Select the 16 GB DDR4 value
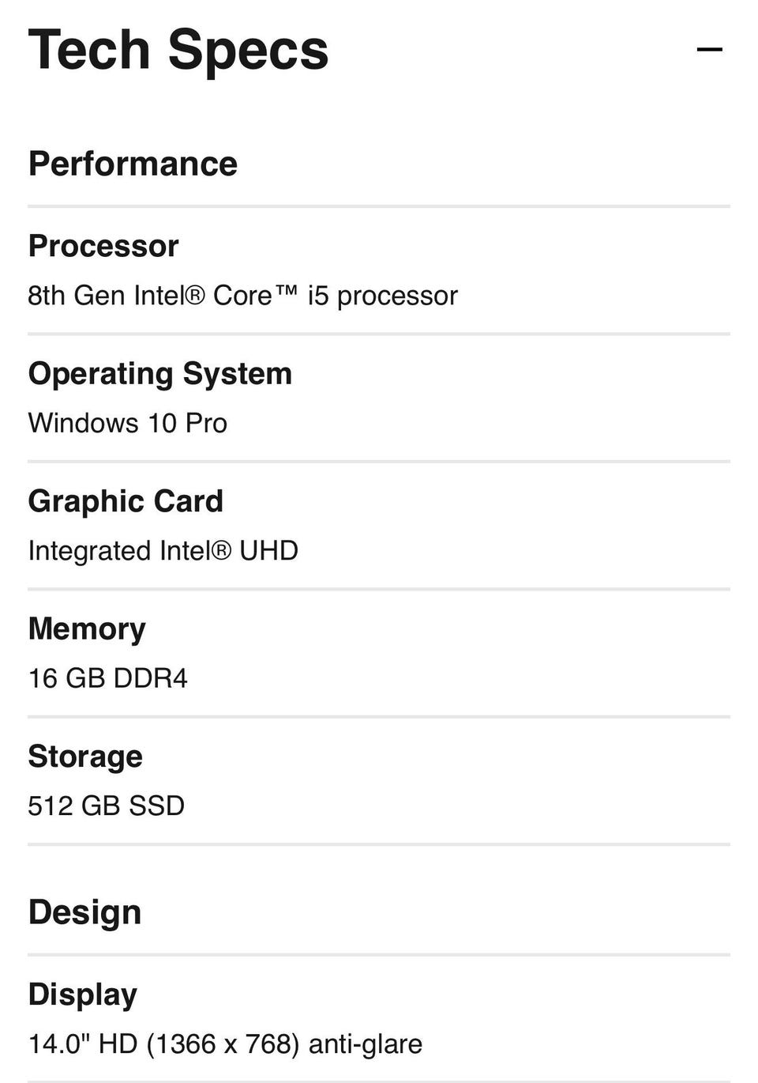This screenshot has width=758, height=1083. pyautogui.click(x=108, y=678)
